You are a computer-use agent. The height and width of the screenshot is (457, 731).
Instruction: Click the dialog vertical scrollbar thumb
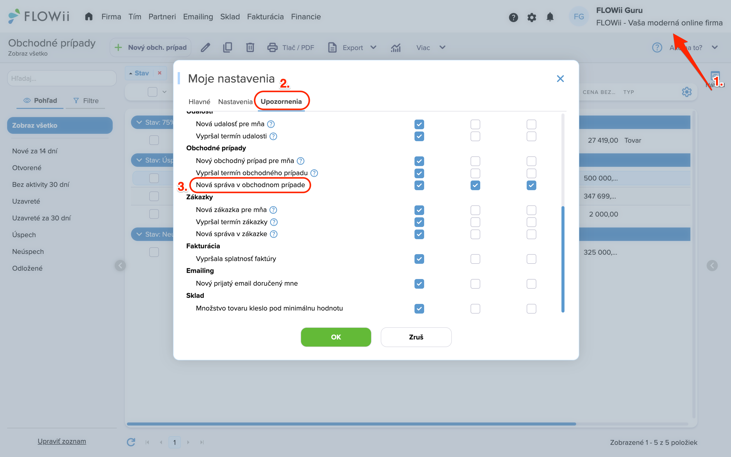[x=562, y=259]
